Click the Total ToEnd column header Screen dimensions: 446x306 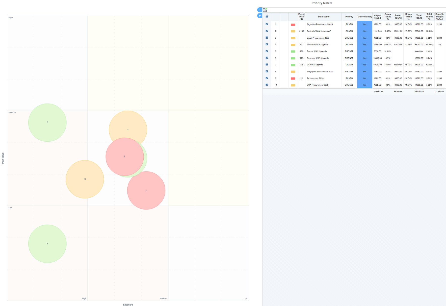419,17
